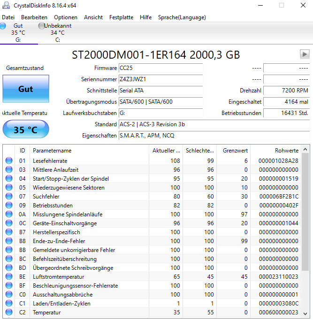Click status orb of Wiederzugewiesene Sektoren row

pyautogui.click(x=9, y=187)
